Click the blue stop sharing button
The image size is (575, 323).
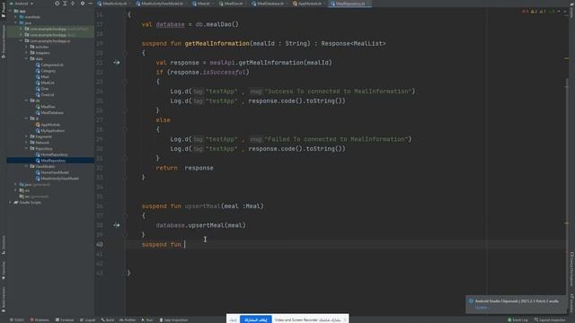point(255,319)
